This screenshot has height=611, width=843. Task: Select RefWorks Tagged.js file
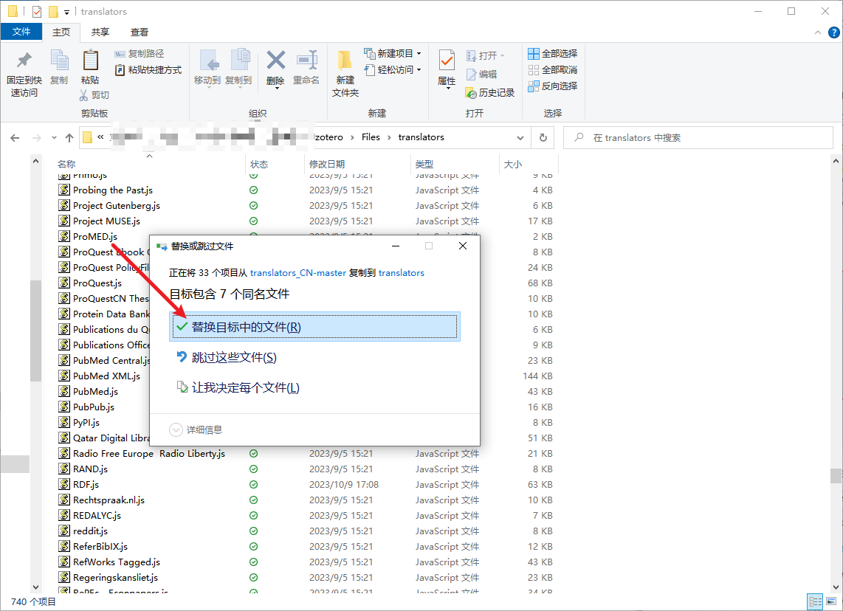(116, 562)
